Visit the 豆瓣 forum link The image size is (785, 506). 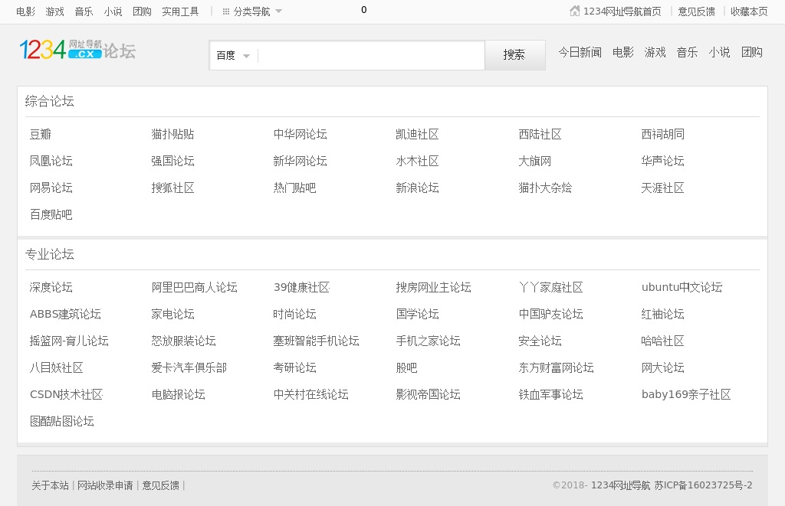point(41,135)
